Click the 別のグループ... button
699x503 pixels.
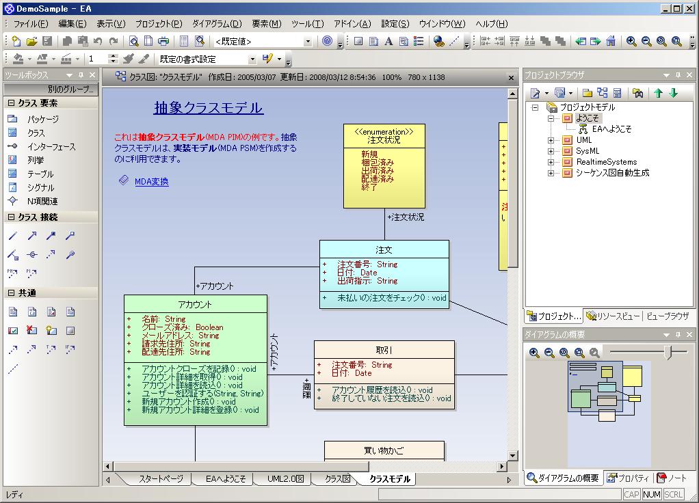click(51, 90)
